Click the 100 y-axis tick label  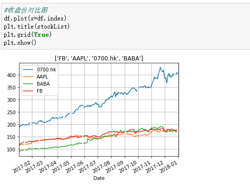[x=11, y=149]
